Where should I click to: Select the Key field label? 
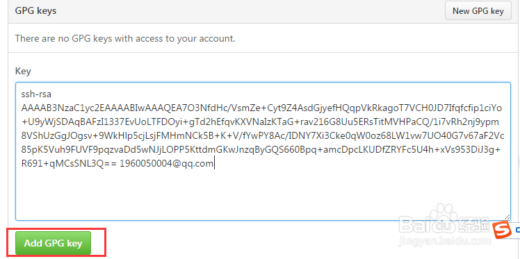click(x=23, y=72)
